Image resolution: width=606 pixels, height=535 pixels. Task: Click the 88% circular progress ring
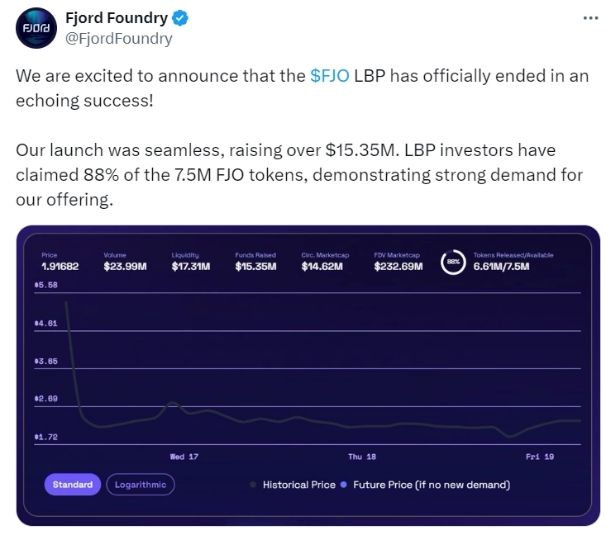453,262
